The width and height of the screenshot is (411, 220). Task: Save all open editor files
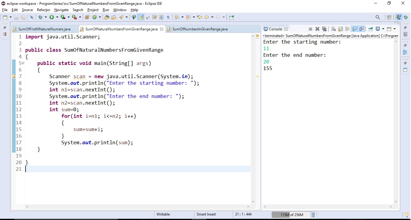(x=23, y=17)
